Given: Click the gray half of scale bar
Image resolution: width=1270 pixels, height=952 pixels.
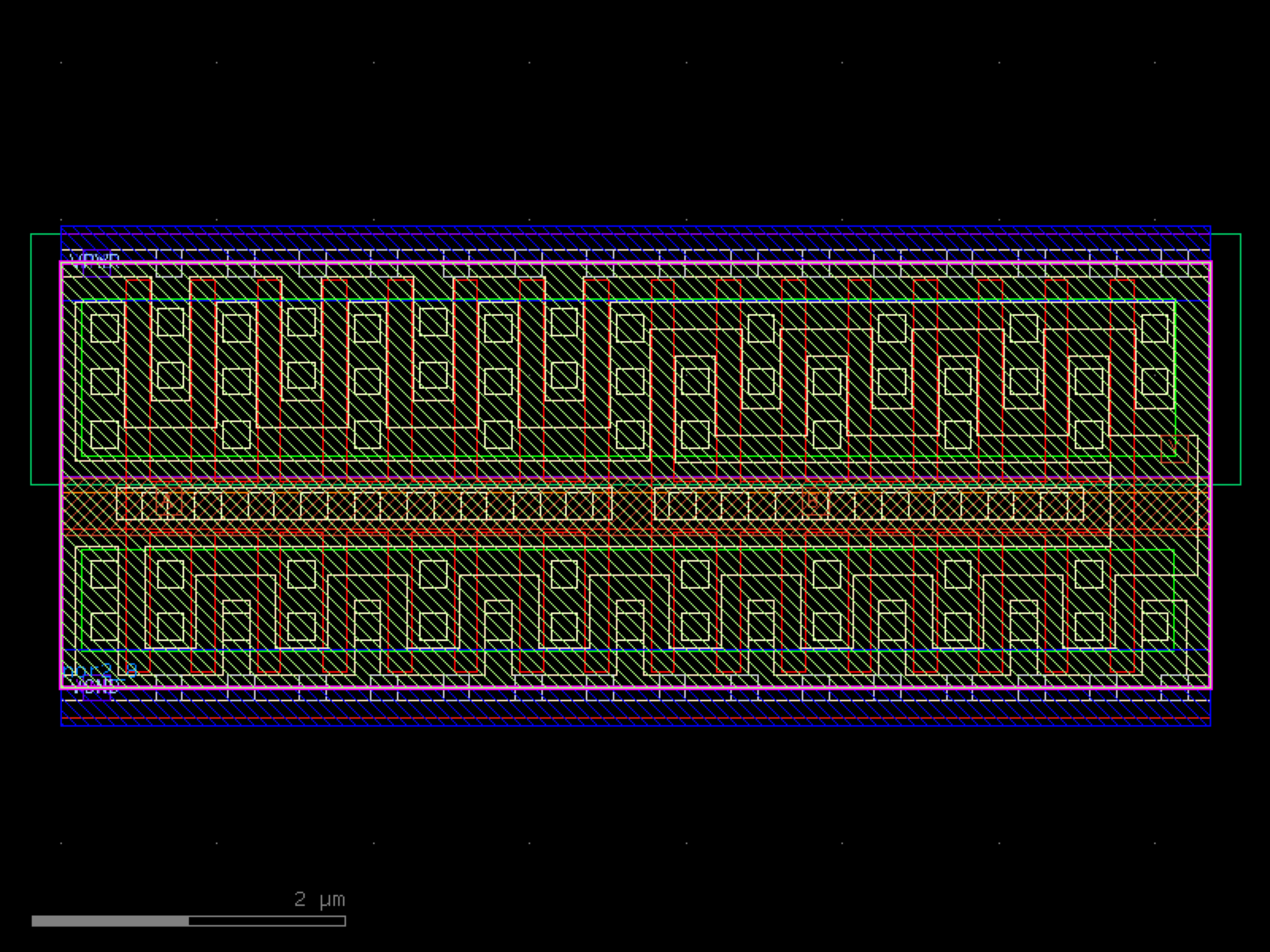Looking at the screenshot, I should pyautogui.click(x=110, y=921).
